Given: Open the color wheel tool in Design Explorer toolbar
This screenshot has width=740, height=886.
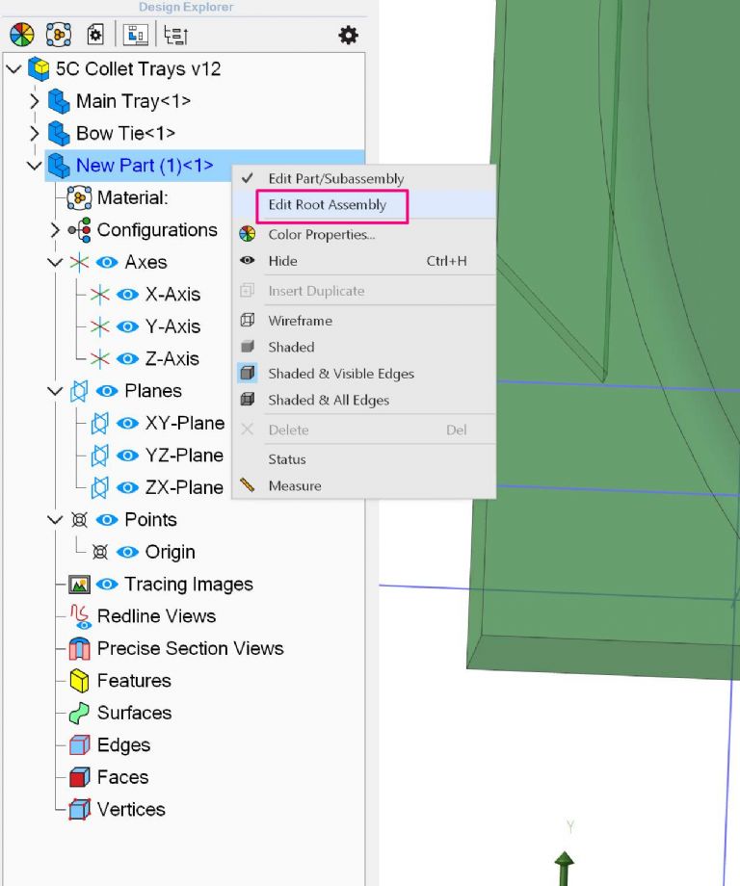Looking at the screenshot, I should [22, 35].
